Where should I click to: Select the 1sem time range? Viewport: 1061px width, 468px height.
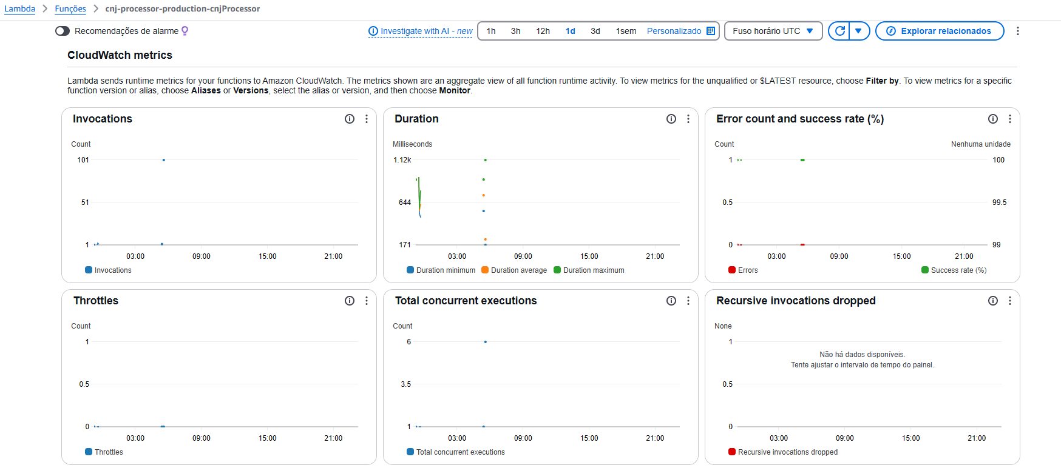pyautogui.click(x=626, y=31)
